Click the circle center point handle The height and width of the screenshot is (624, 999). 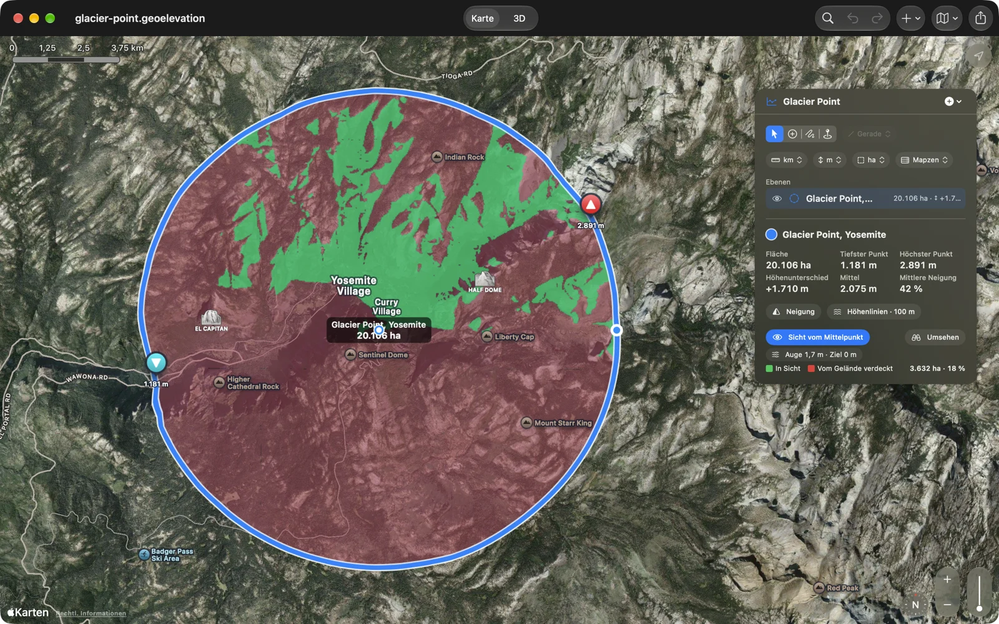pos(378,330)
